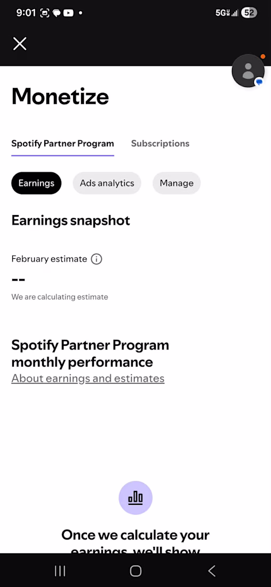
Task: Tap the purple bar chart icon
Action: tap(135, 498)
